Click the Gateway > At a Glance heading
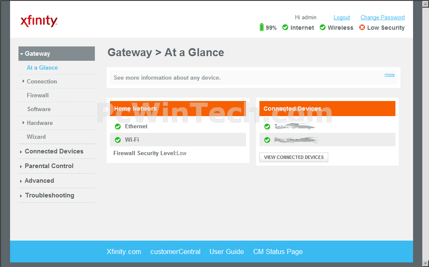 pyautogui.click(x=166, y=52)
